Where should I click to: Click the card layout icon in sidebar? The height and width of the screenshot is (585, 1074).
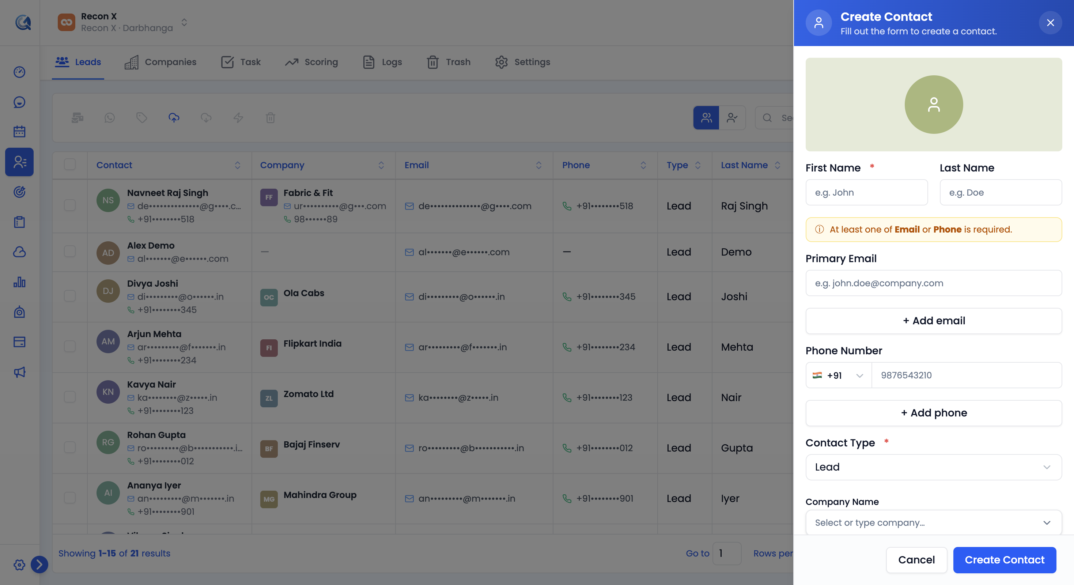(19, 342)
